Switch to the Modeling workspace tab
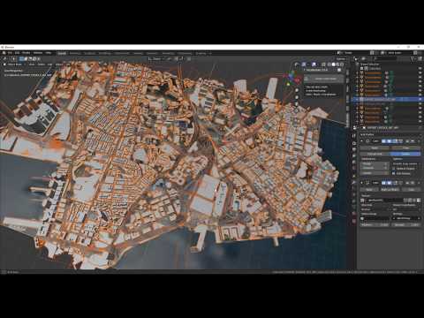This screenshot has height=318, width=424. [75, 53]
